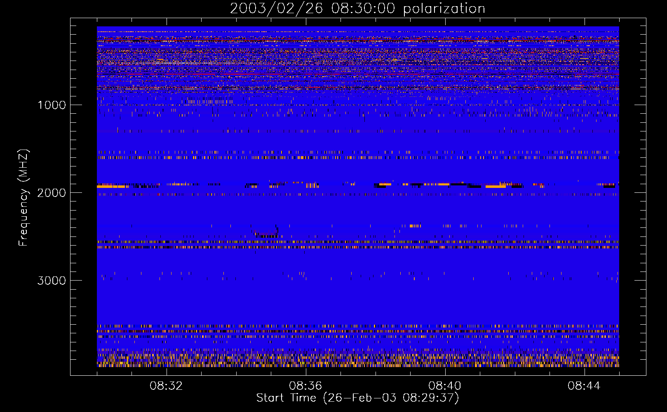Image resolution: width=667 pixels, height=412 pixels.
Task: Select the 3000 frequency axis label
Action: 52,281
